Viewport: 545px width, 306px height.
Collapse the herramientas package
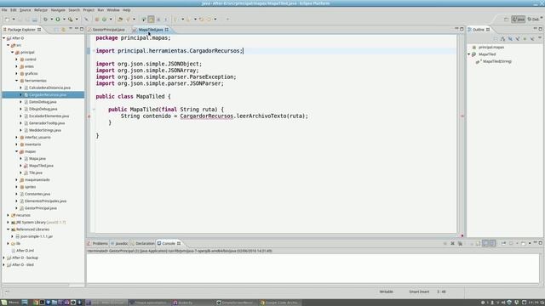tap(16, 81)
